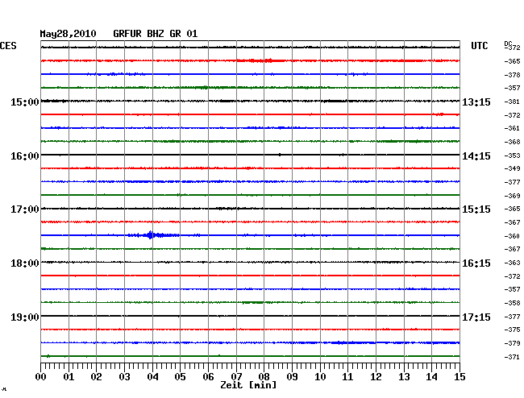The height and width of the screenshot is (398, 524).
Task: Select the 18:00 local time label
Action: pos(25,263)
